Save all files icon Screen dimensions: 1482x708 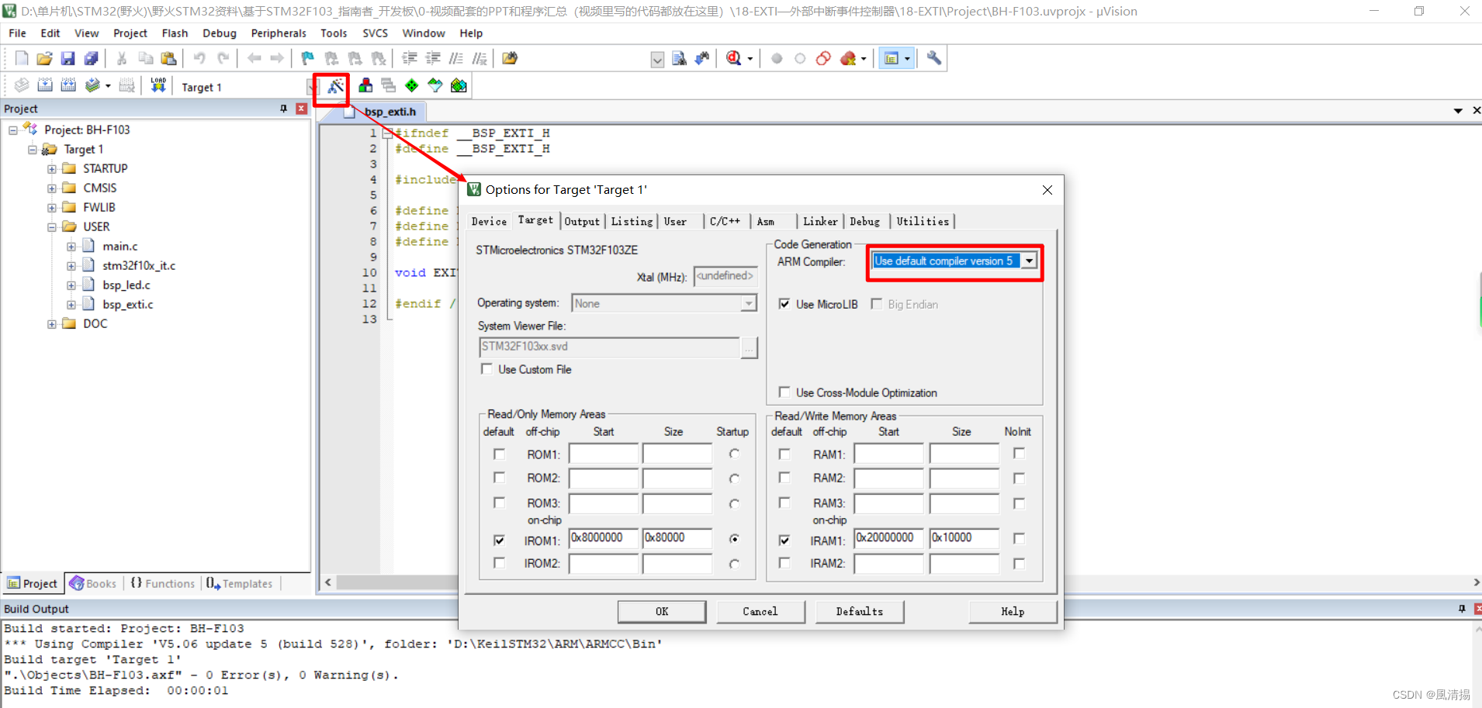[92, 58]
